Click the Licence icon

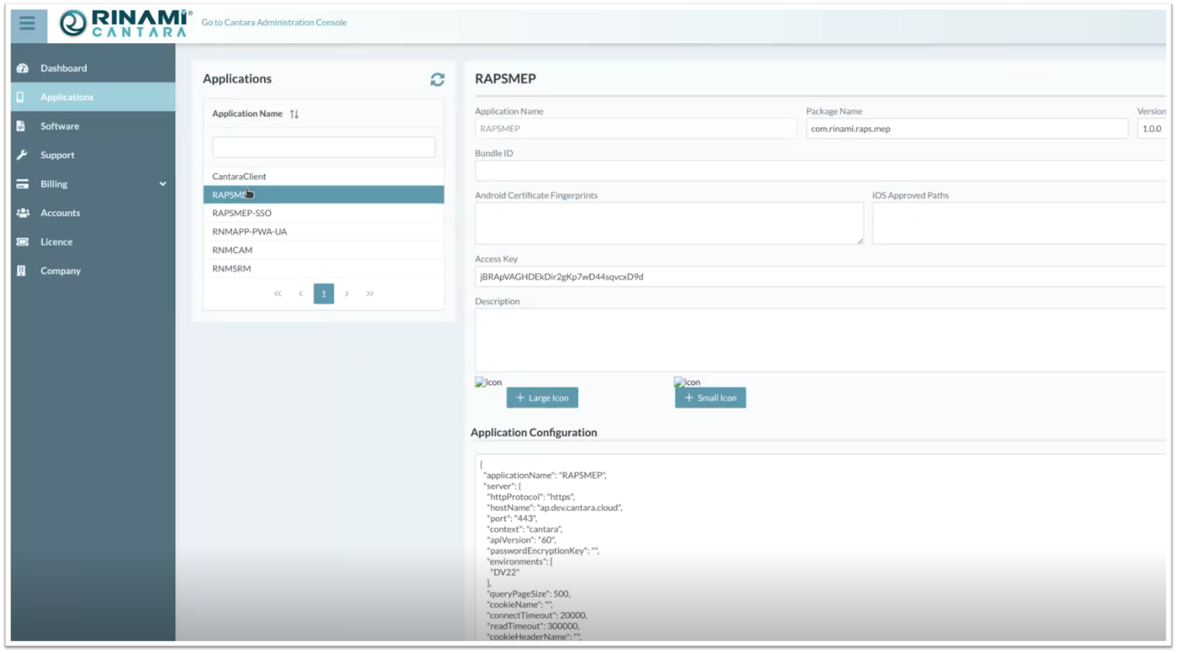(x=23, y=241)
